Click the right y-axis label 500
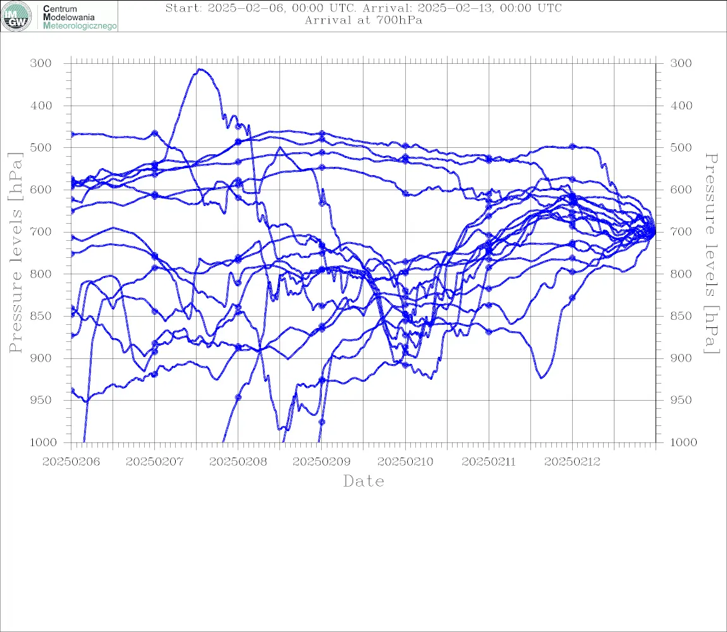 pyautogui.click(x=681, y=147)
